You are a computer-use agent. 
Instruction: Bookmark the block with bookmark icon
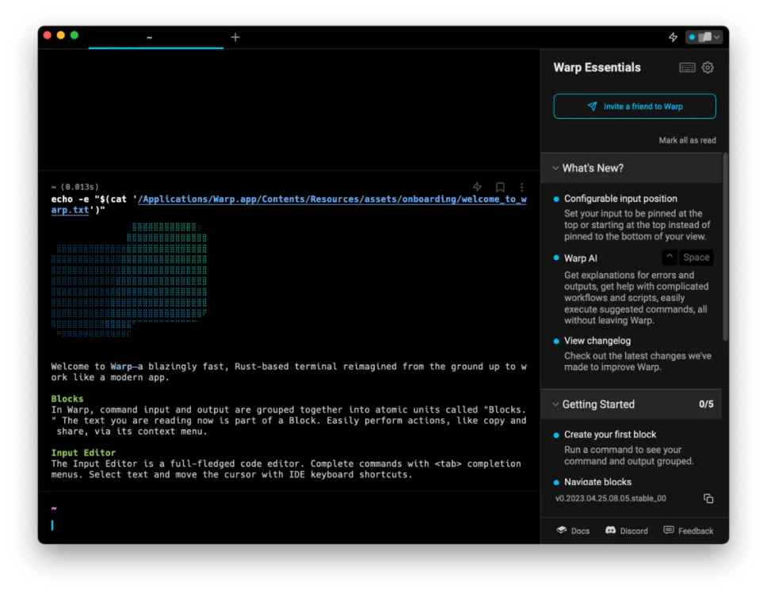click(x=500, y=187)
